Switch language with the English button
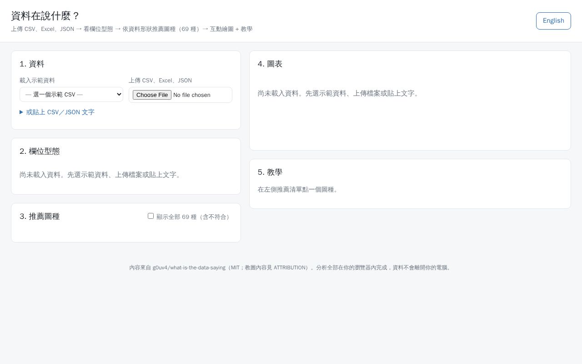582x364 pixels. (553, 21)
